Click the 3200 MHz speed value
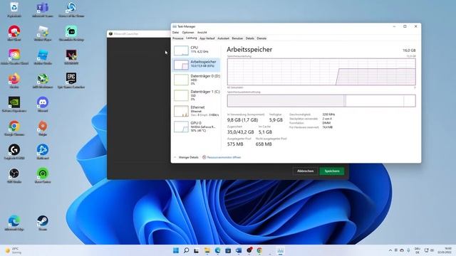Screen dimensions: 456x256 click(x=328, y=114)
